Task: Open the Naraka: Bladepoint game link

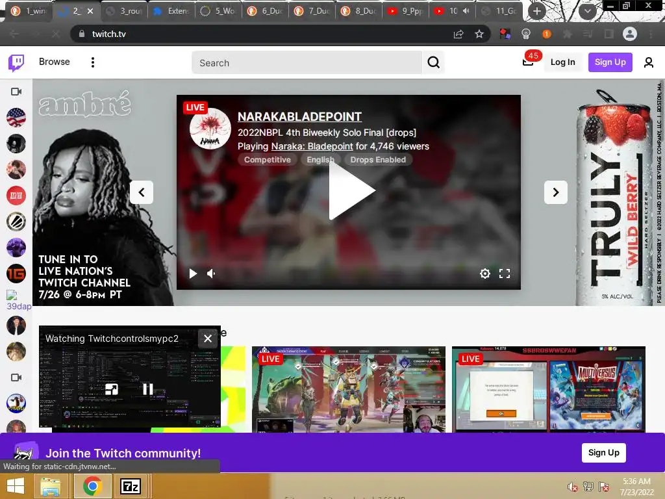Action: [x=312, y=146]
